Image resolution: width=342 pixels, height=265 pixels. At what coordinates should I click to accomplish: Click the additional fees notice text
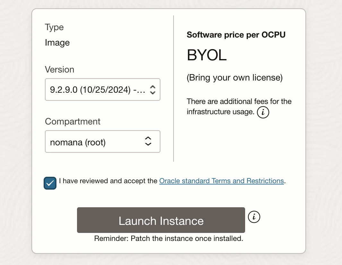coord(239,102)
